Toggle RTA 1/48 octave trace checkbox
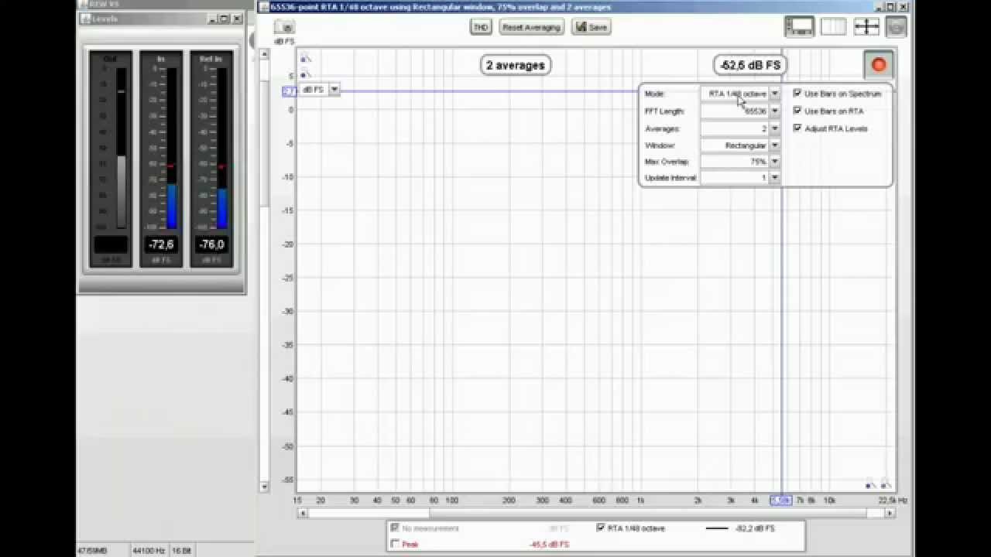Viewport: 991px width, 557px height. coord(600,528)
